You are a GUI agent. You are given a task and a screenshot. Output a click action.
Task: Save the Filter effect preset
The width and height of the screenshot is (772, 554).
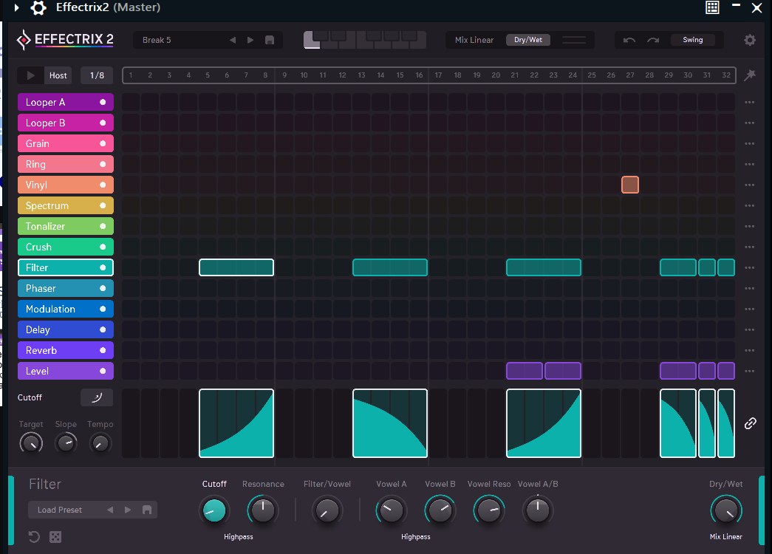147,510
